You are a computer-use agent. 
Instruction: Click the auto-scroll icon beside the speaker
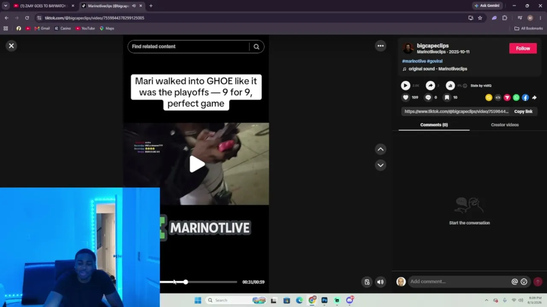(x=367, y=282)
